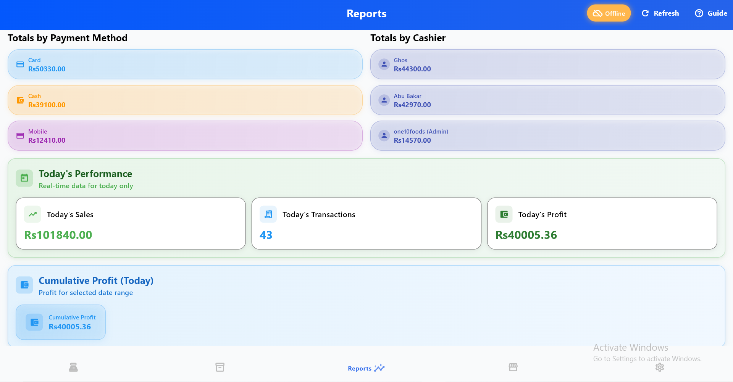Click the Today's Sales trend icon
Screen dimensions: 733x382
pyautogui.click(x=32, y=214)
